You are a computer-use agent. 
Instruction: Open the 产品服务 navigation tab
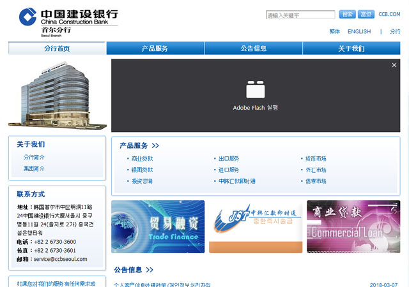click(x=155, y=48)
